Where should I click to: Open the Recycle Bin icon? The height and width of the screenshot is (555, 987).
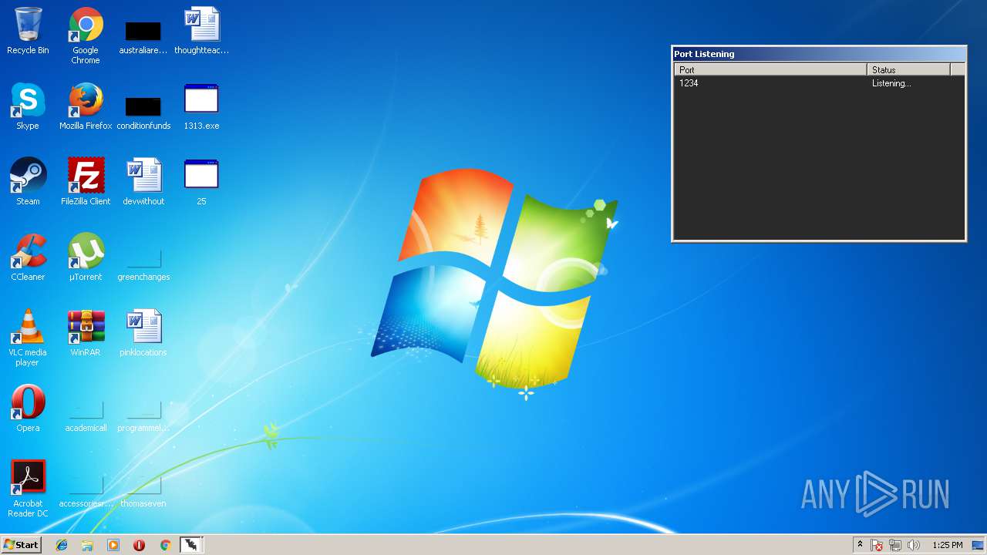tap(28, 31)
